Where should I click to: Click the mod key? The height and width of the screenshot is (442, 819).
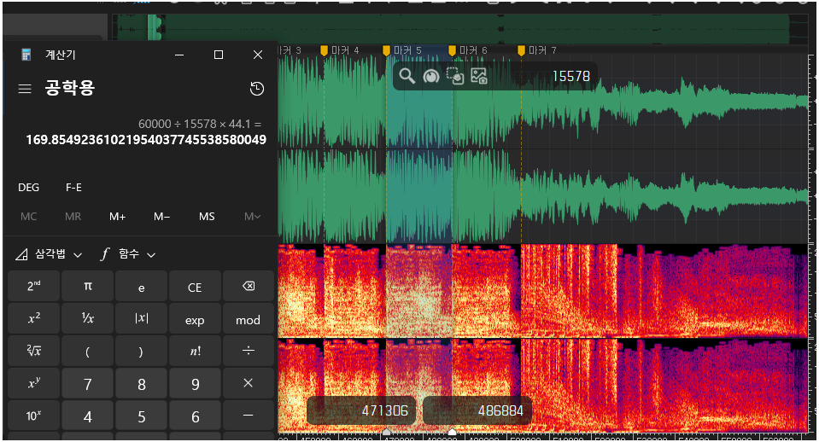click(x=249, y=319)
